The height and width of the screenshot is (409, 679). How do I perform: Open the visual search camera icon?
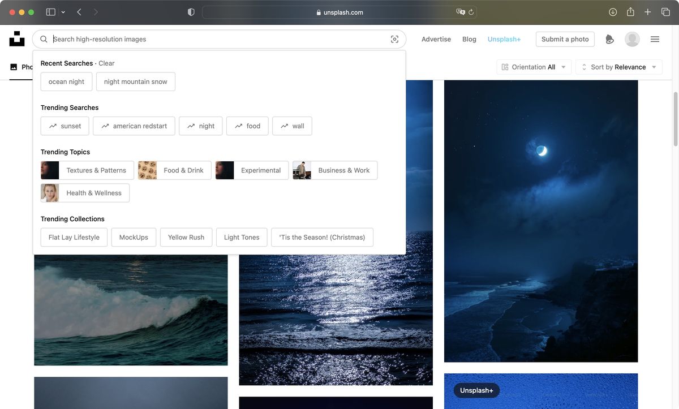click(x=394, y=39)
